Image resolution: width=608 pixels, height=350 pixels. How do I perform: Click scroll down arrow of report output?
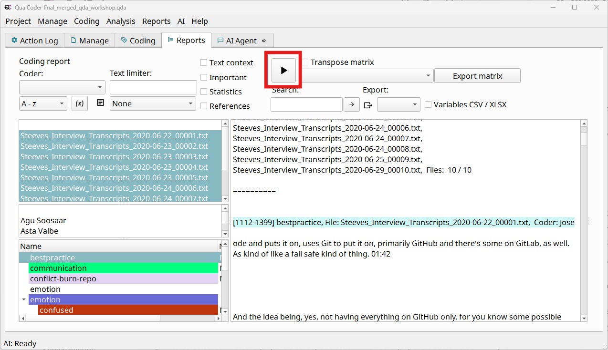[583, 318]
